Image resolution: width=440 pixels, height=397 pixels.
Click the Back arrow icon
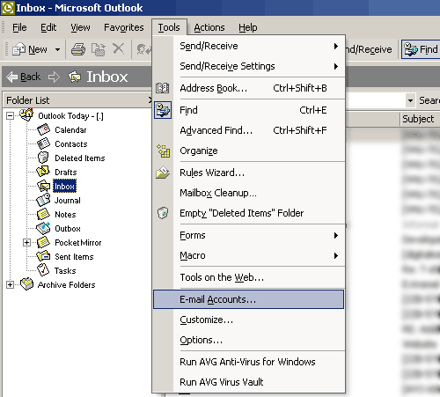(x=11, y=77)
